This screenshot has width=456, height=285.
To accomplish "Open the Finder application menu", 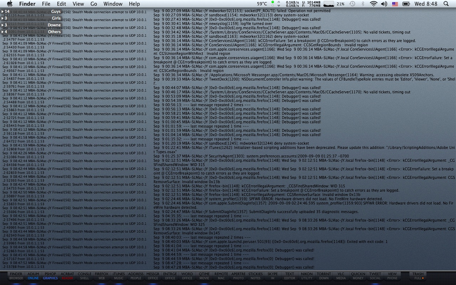I will (x=27, y=4).
